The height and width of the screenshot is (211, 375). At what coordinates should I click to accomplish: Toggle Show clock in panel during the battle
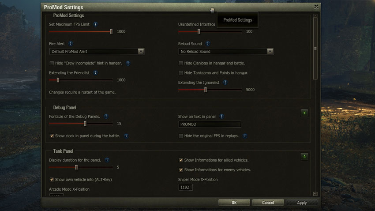click(52, 136)
